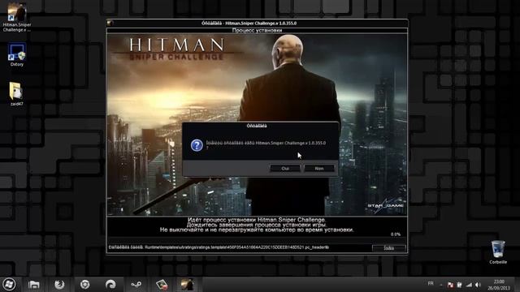Click the cancel button beside the installer file path

(x=388, y=248)
